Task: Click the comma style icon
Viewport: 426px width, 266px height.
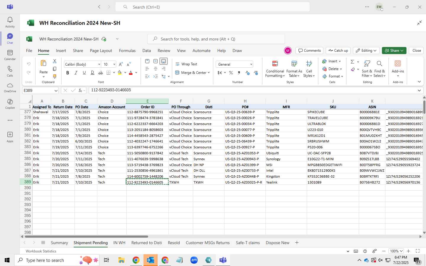Action: [x=239, y=73]
